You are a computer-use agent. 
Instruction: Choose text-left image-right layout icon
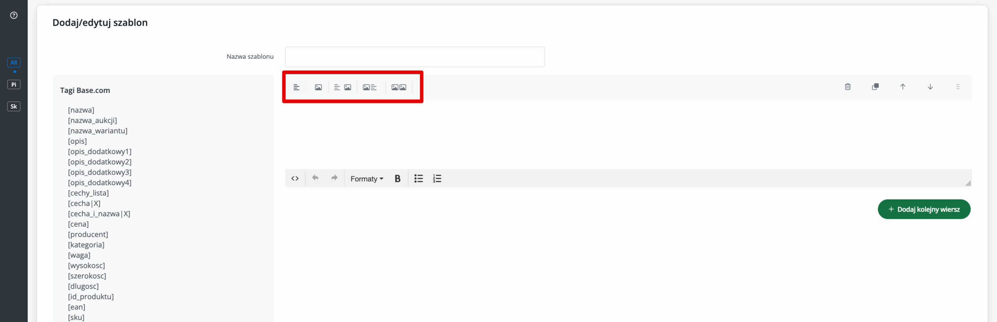click(342, 87)
